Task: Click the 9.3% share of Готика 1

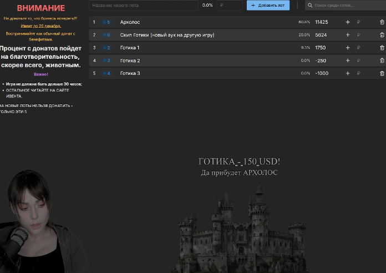Action: [306, 48]
